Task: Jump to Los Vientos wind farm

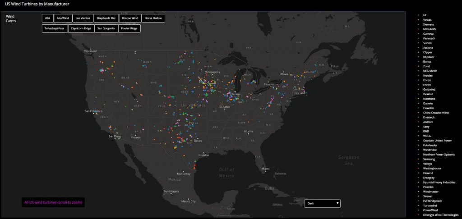Action: 83,18
